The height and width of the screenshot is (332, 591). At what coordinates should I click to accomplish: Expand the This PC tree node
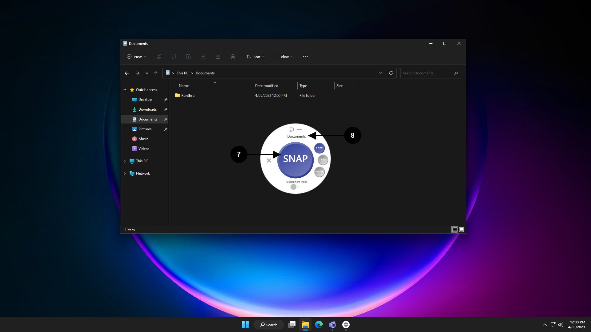tap(125, 161)
